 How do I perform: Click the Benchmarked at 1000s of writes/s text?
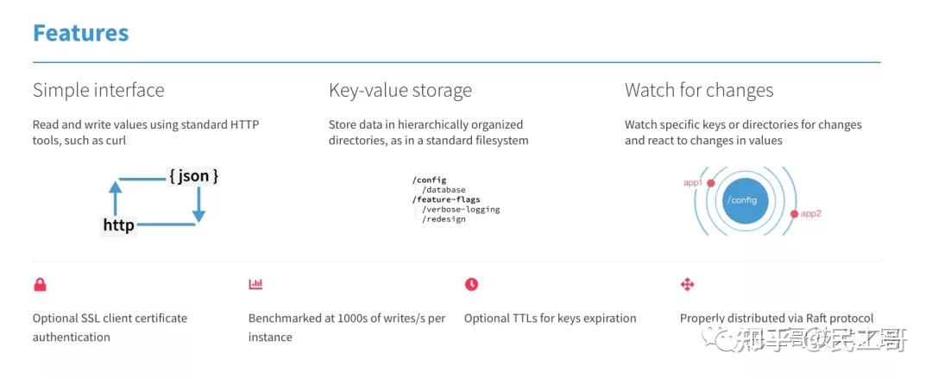point(347,319)
